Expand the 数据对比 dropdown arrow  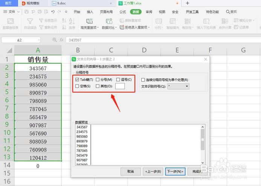pyautogui.click(x=116, y=27)
